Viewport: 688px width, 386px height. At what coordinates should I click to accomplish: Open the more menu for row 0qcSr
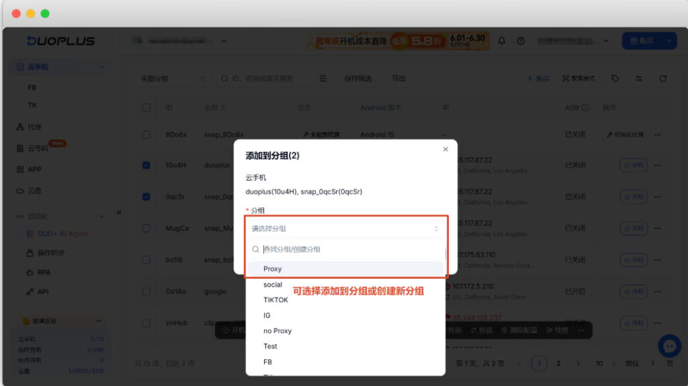click(657, 197)
